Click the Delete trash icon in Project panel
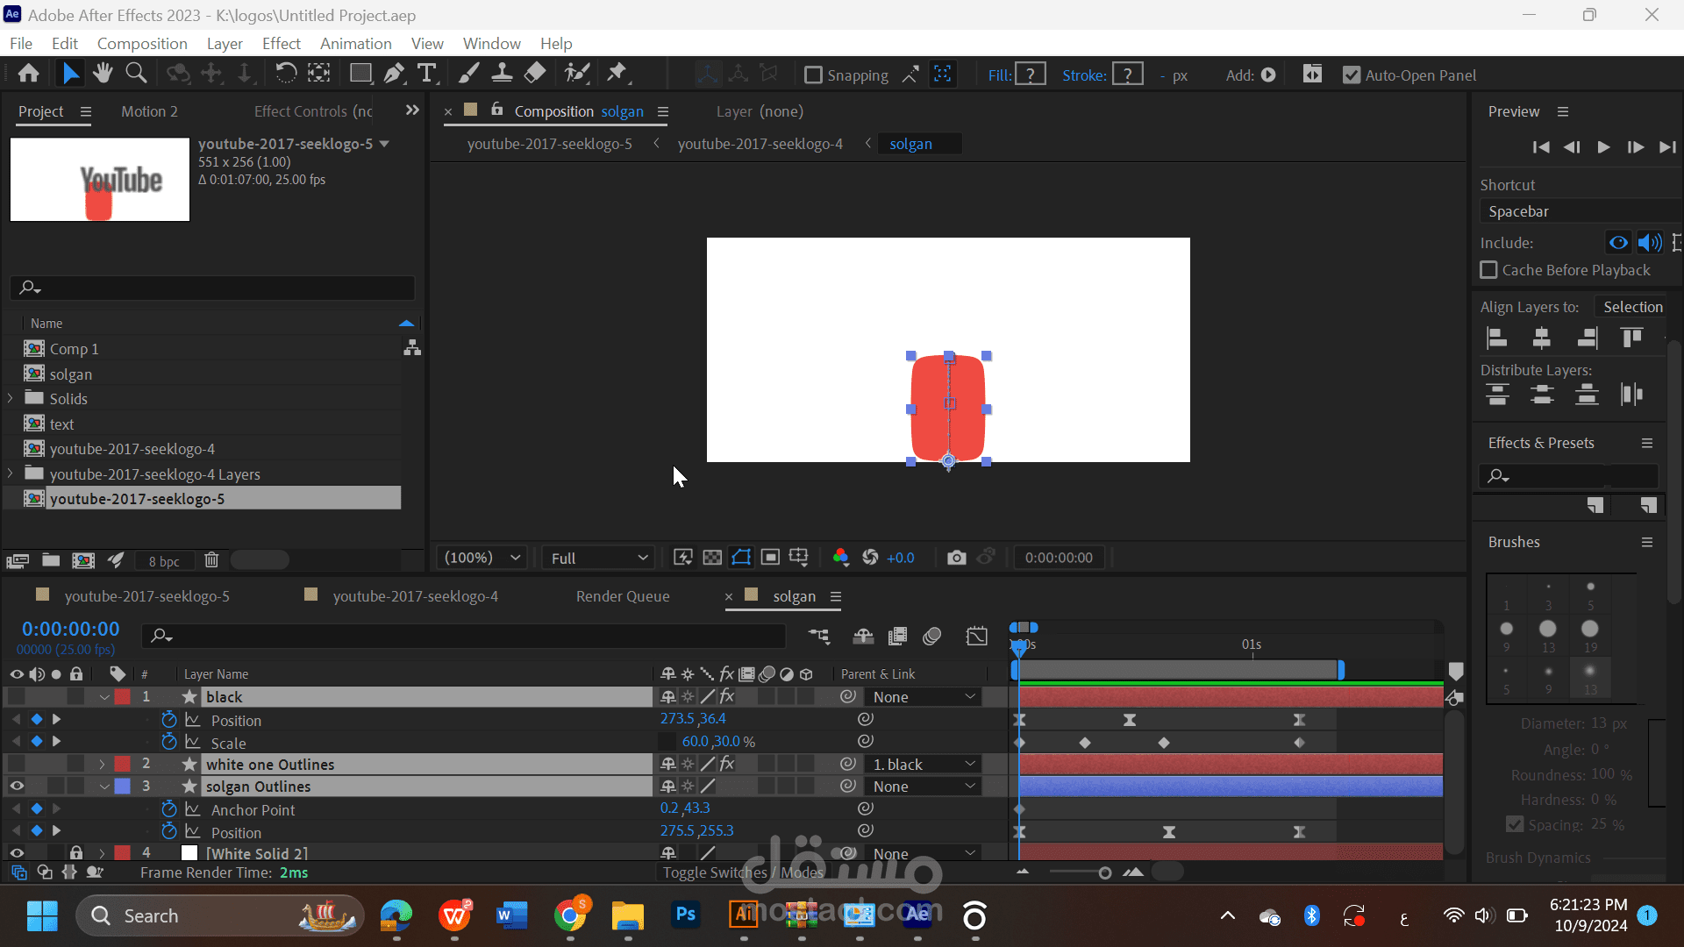The image size is (1684, 947). pyautogui.click(x=211, y=560)
